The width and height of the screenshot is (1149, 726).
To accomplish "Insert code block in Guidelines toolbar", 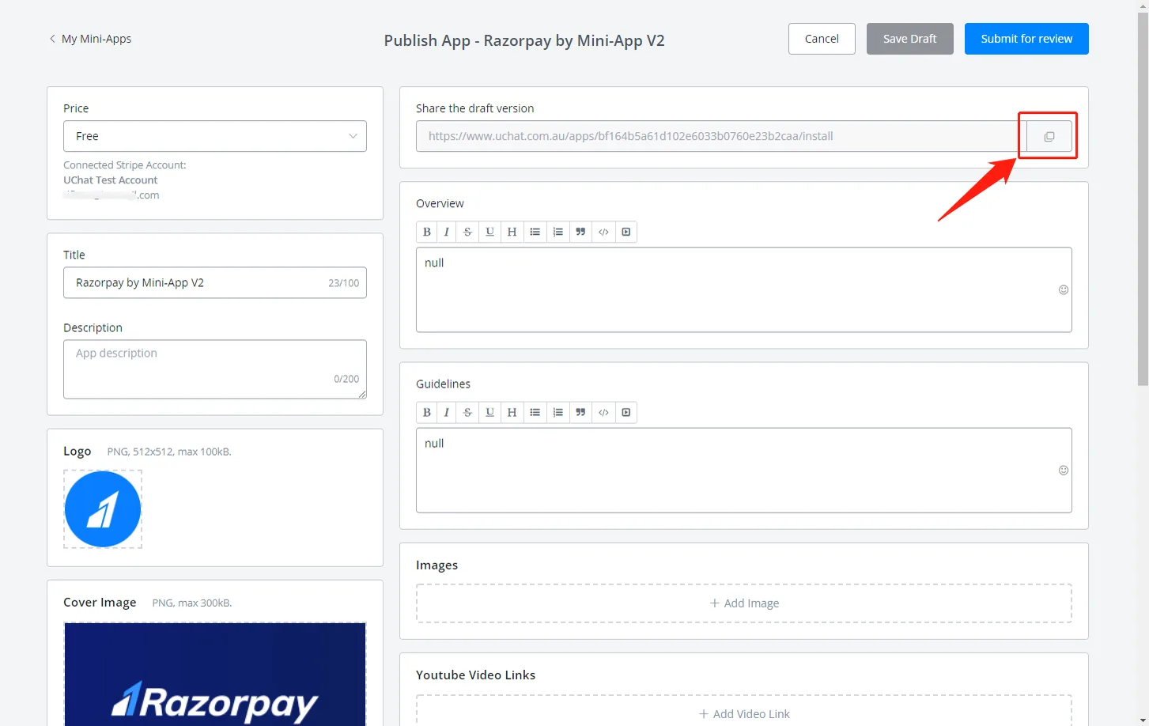I will point(603,412).
